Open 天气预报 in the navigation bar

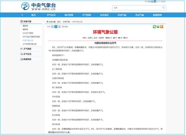(x=87, y=15)
